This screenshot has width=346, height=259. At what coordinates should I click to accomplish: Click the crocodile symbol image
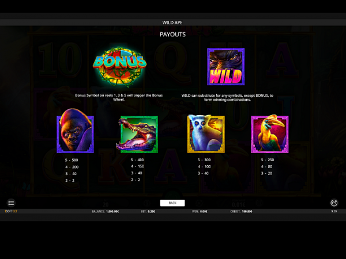click(x=137, y=134)
